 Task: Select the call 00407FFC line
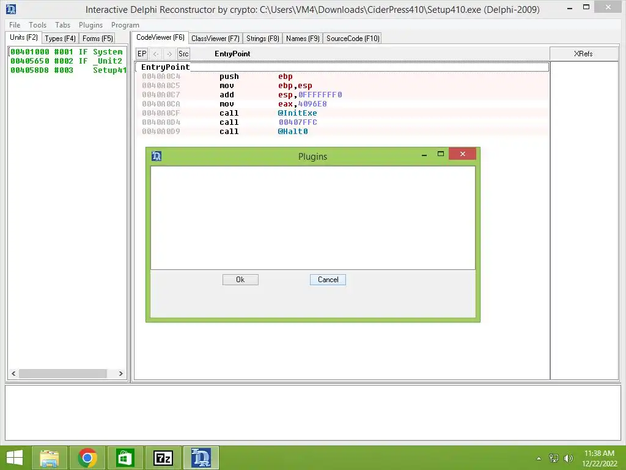point(342,122)
